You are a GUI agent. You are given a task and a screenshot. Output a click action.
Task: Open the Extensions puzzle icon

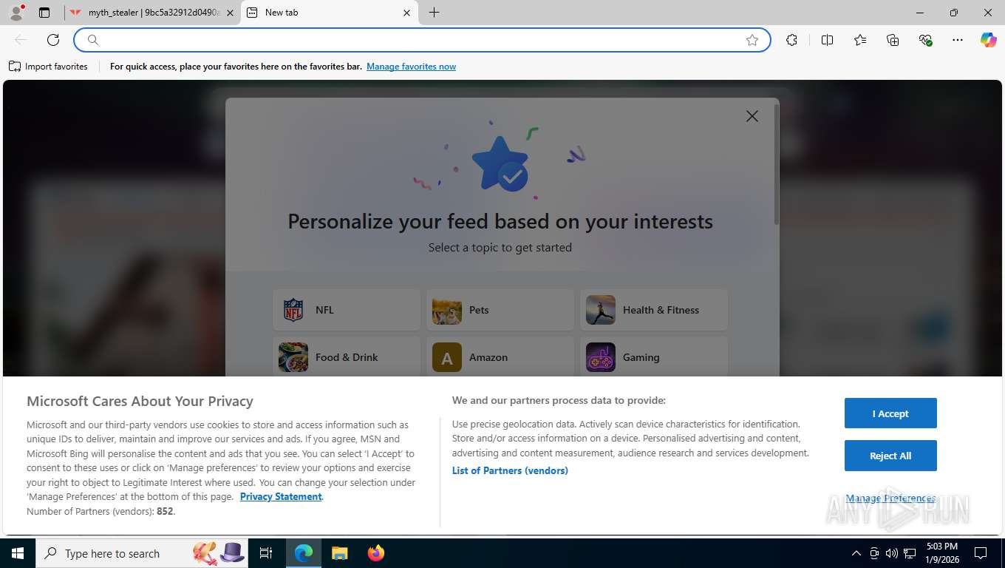tap(791, 40)
